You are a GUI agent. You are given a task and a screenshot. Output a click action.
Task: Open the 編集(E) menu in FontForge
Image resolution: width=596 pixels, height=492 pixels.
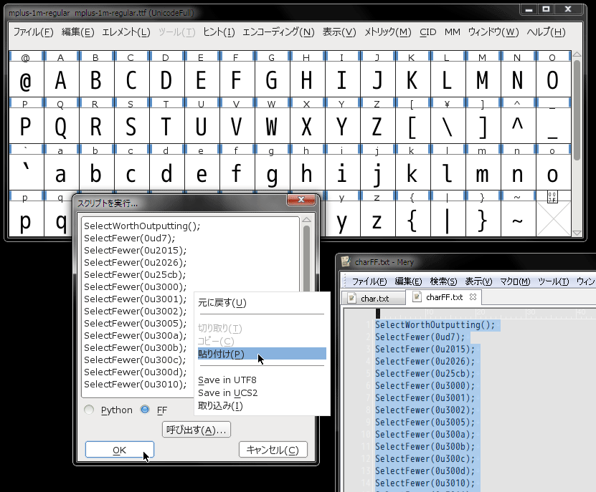(77, 32)
